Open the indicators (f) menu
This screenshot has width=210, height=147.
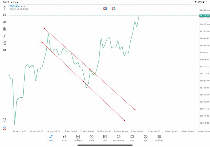5,36
